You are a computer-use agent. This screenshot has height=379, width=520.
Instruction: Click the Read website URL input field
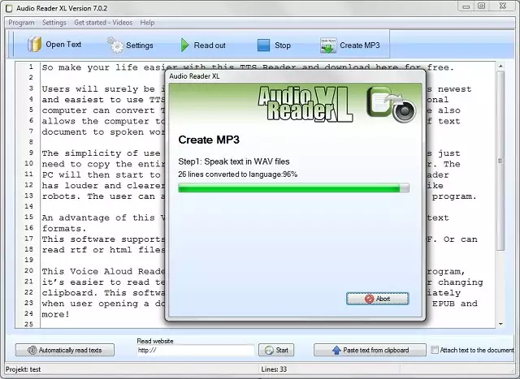(x=195, y=351)
